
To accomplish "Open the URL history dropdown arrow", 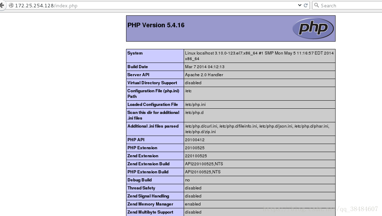I will [300, 5].
